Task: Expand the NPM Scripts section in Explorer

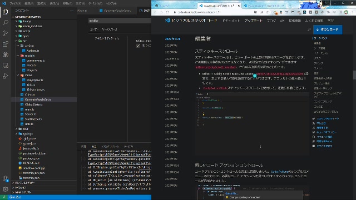Action: click(44, 192)
